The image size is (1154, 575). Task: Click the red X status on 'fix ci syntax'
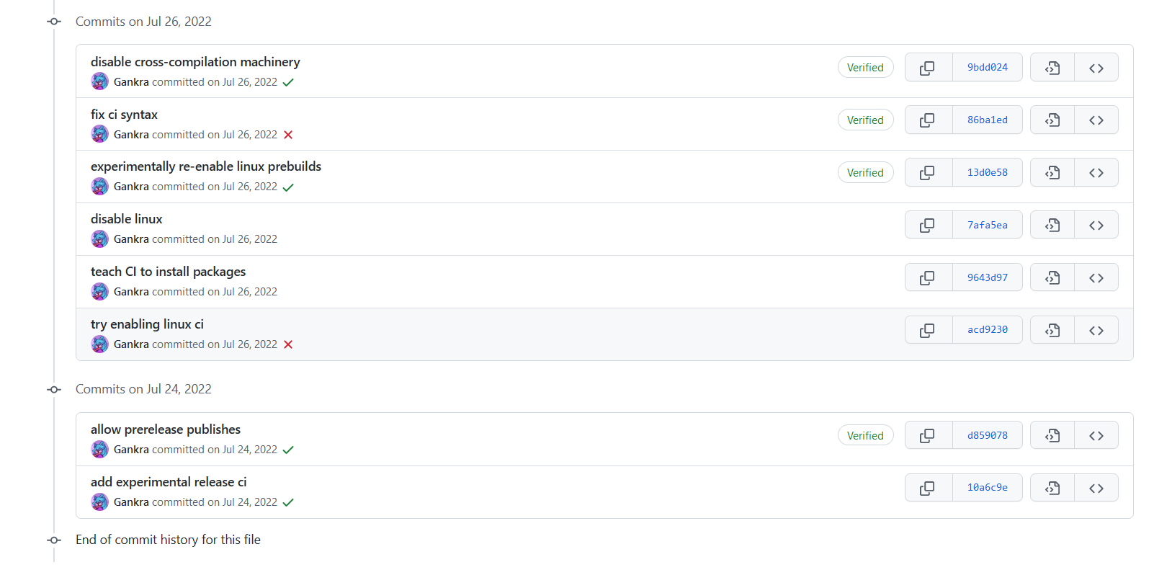click(288, 134)
